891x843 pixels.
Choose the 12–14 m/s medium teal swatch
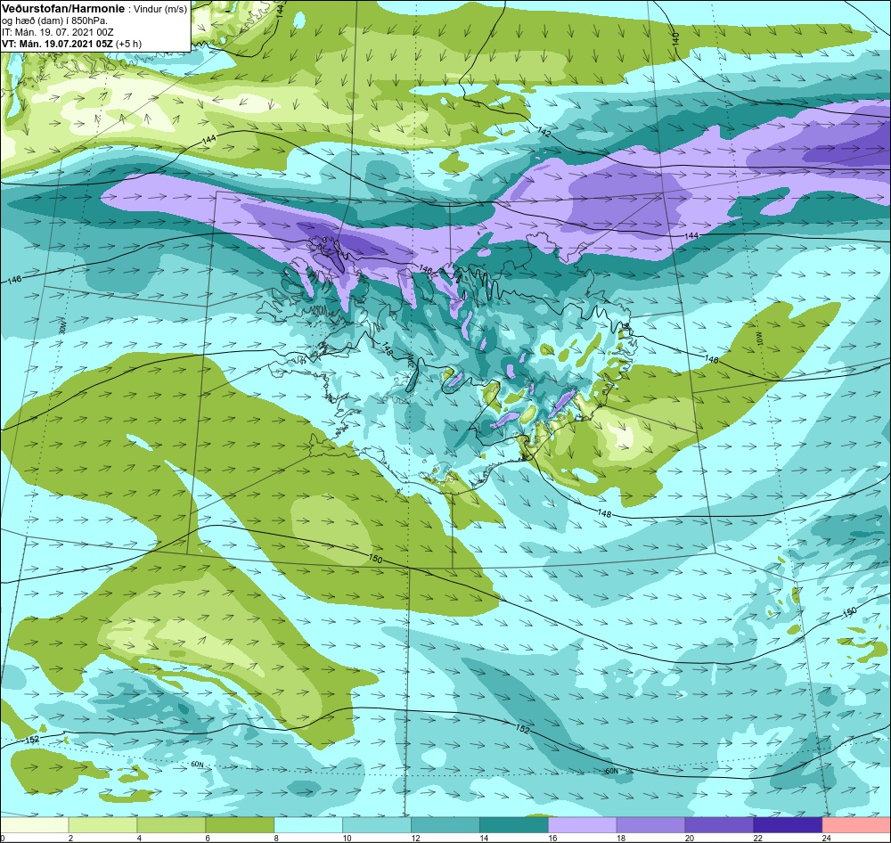point(445,824)
